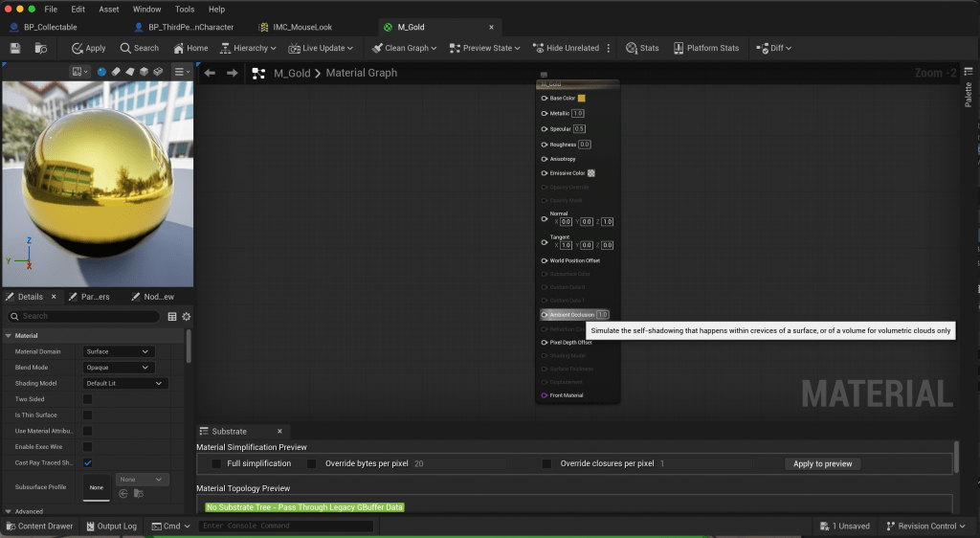Screen dimensions: 980x538
Task: Open the Blend Mode dropdown
Action: [119, 368]
